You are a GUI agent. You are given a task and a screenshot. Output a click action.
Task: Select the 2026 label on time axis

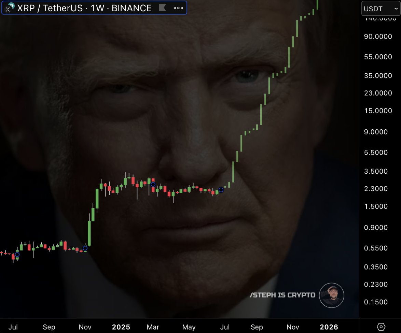[x=329, y=327]
